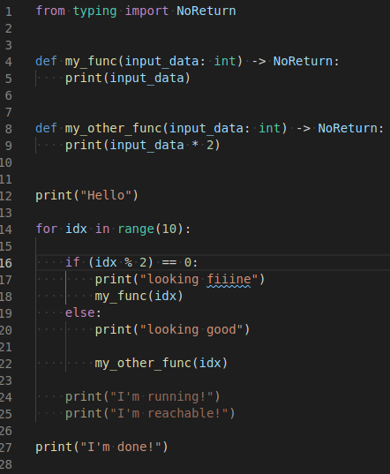Click the 'def' keyword on line 8
Screen dimensions: 390x474
(x=46, y=129)
